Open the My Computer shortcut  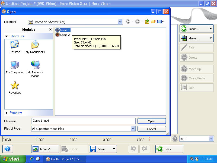(x=15, y=67)
